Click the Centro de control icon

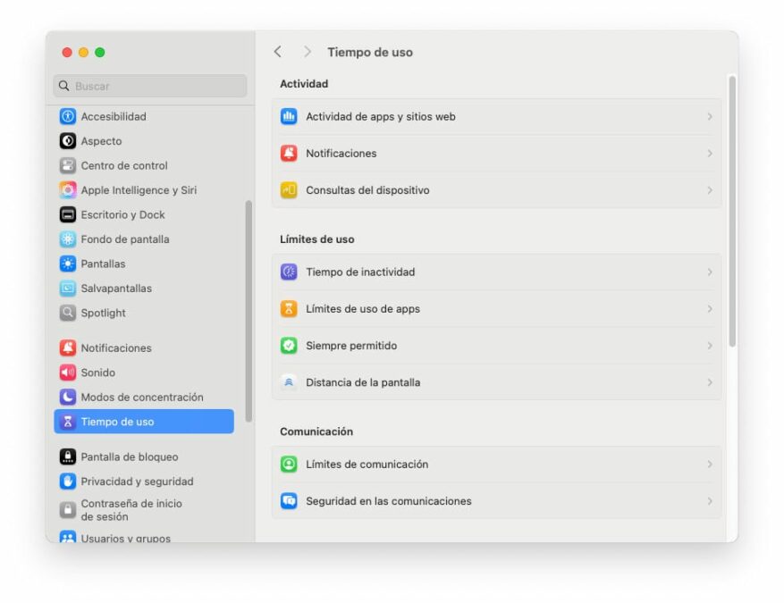click(68, 165)
